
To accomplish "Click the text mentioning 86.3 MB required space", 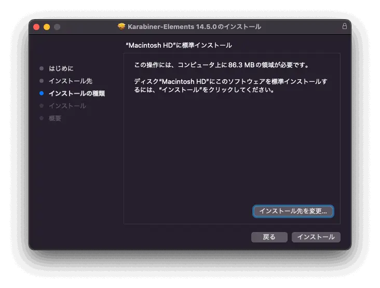I will [x=222, y=65].
